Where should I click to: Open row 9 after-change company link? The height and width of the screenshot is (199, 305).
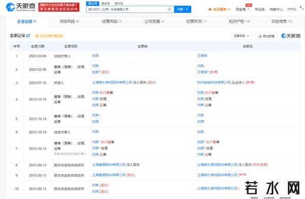tap(218, 175)
